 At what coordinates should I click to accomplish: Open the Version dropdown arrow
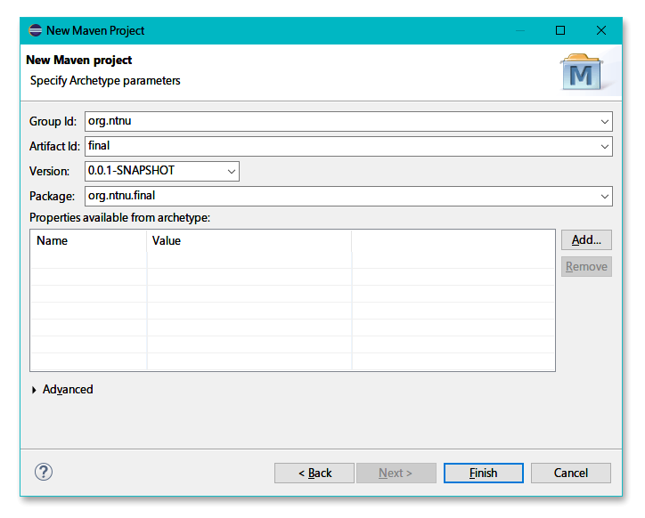231,172
